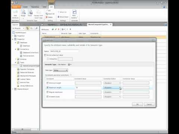Click the up arrow icon in Attributes toolbar
179x134 pixels.
[x=67, y=29]
